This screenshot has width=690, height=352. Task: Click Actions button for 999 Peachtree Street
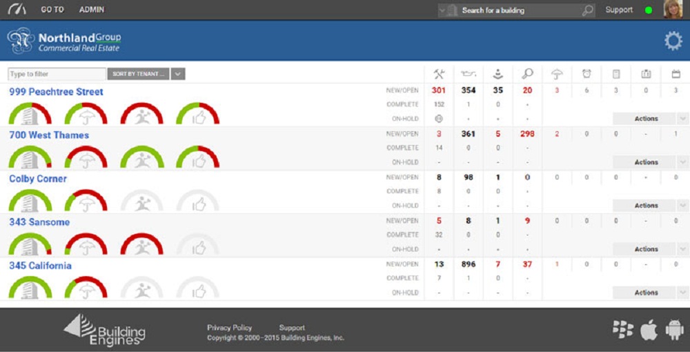tap(644, 119)
